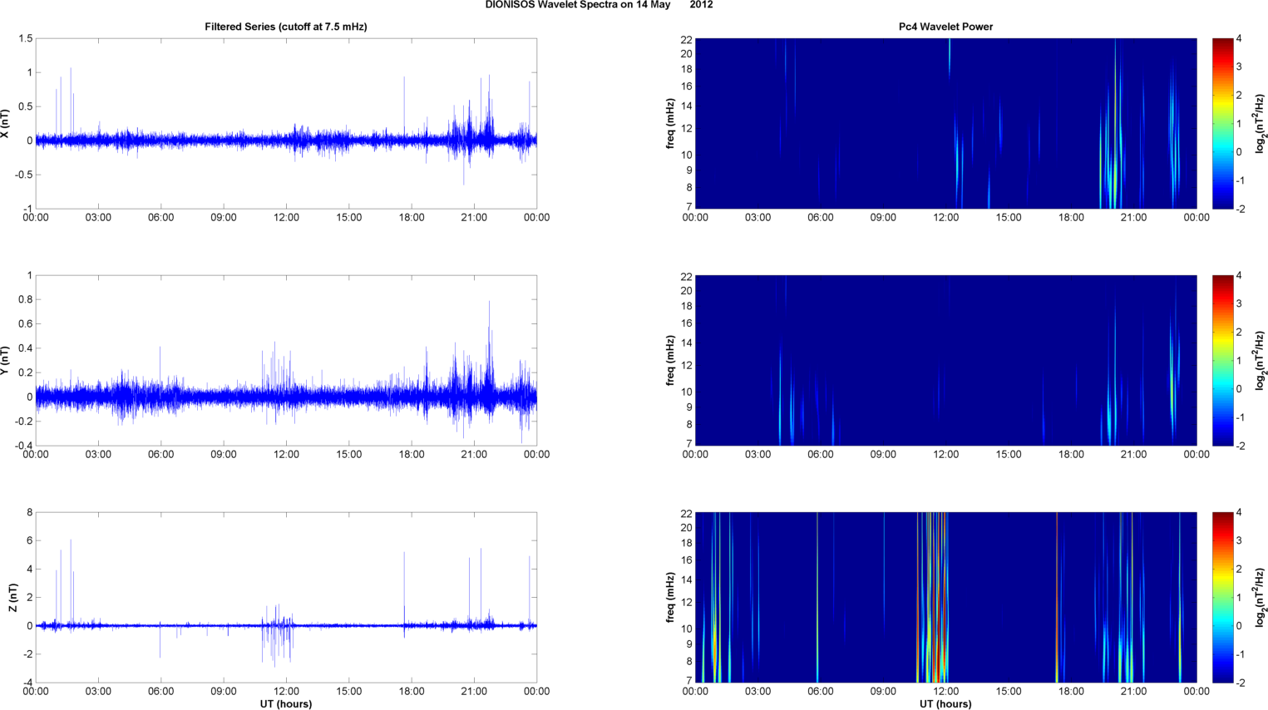The width and height of the screenshot is (1268, 710).
Task: Click the colorbar beside the middle spectrogram
Action: (x=1222, y=360)
